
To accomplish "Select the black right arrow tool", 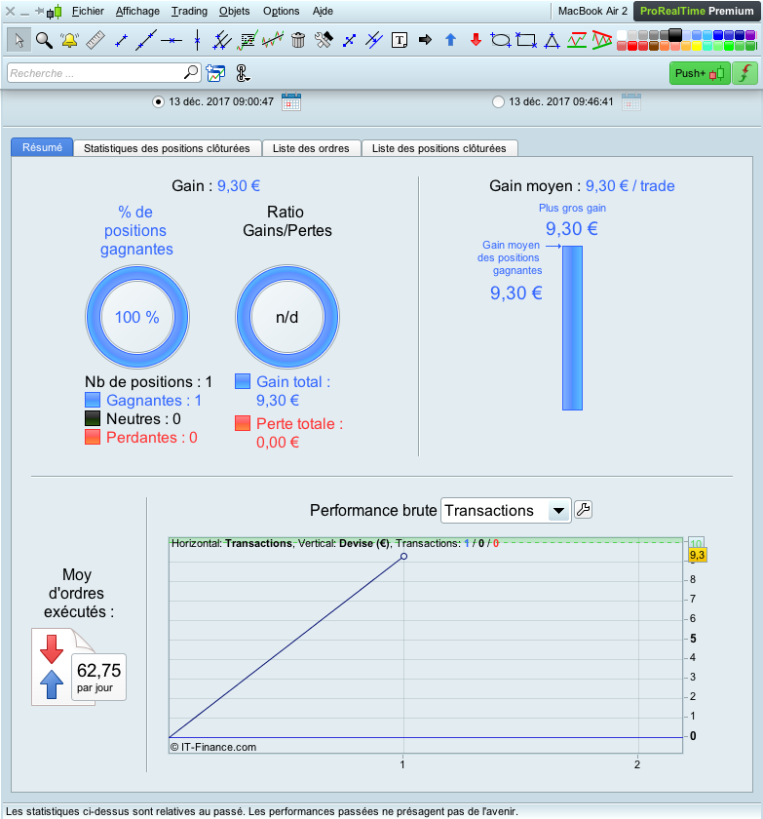I will pos(425,40).
